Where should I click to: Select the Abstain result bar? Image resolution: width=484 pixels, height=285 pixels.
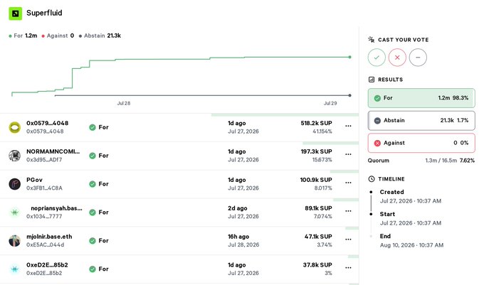coord(421,121)
